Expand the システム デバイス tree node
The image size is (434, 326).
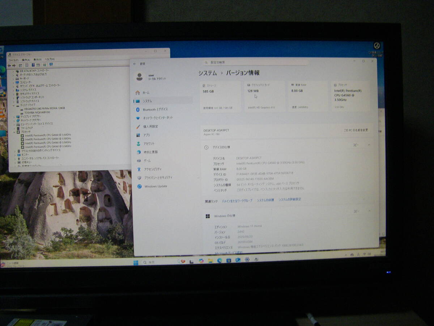tap(14, 90)
